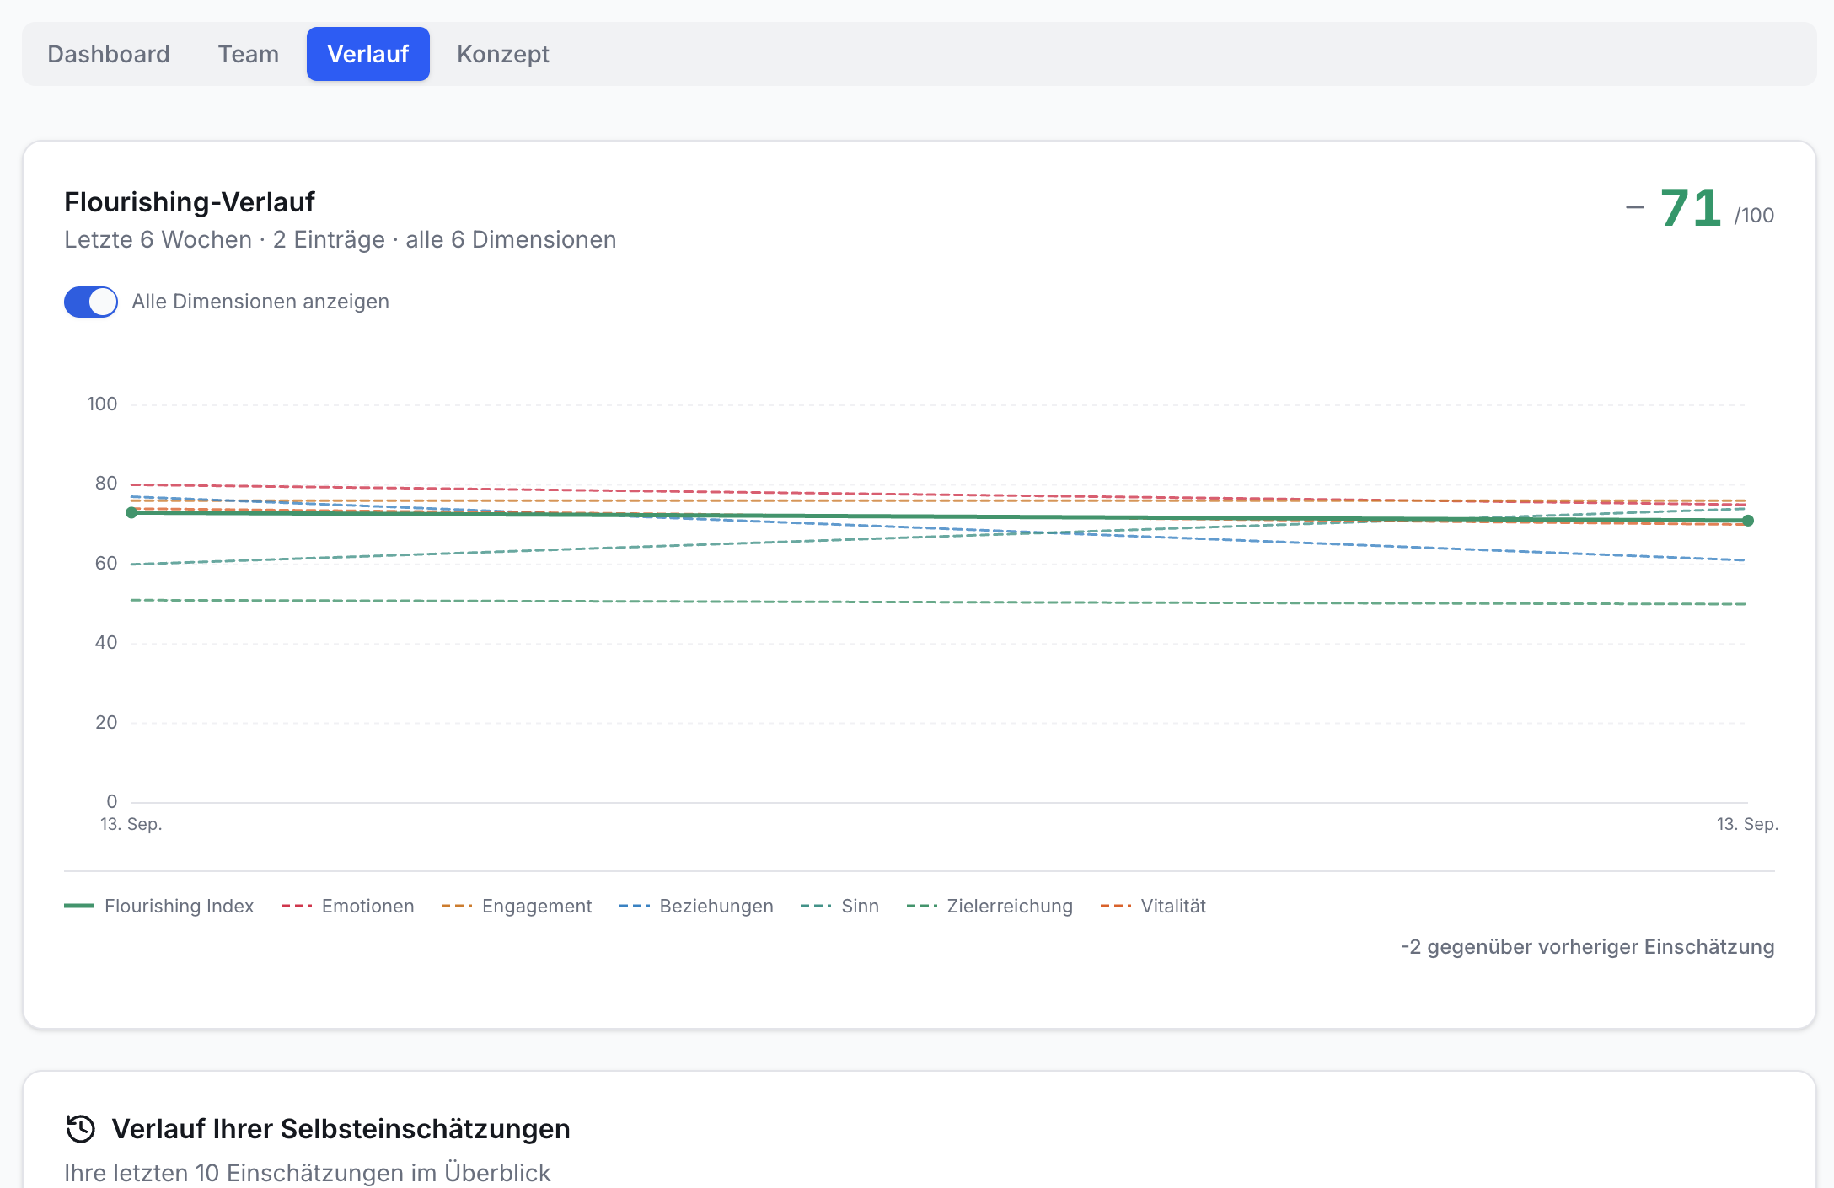
Task: Click the Emotionen legend entry
Action: coord(348,906)
